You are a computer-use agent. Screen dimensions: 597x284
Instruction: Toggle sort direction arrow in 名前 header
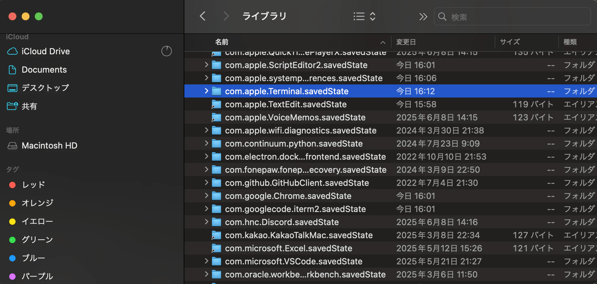point(383,42)
